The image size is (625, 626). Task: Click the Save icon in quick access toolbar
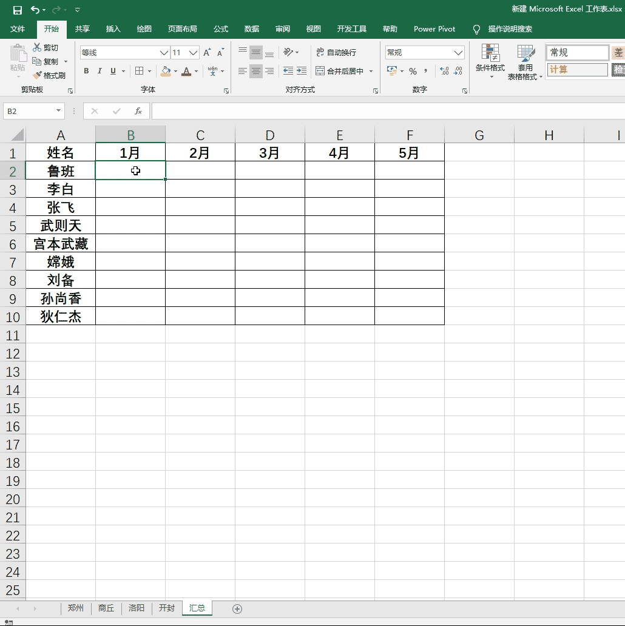[x=18, y=10]
